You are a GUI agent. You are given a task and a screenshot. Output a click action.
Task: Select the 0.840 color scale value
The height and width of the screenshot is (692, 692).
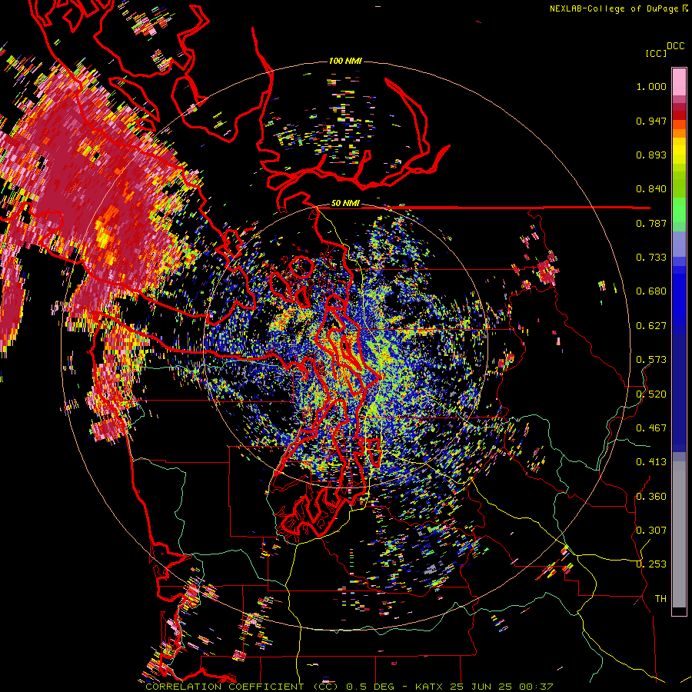[x=651, y=189]
